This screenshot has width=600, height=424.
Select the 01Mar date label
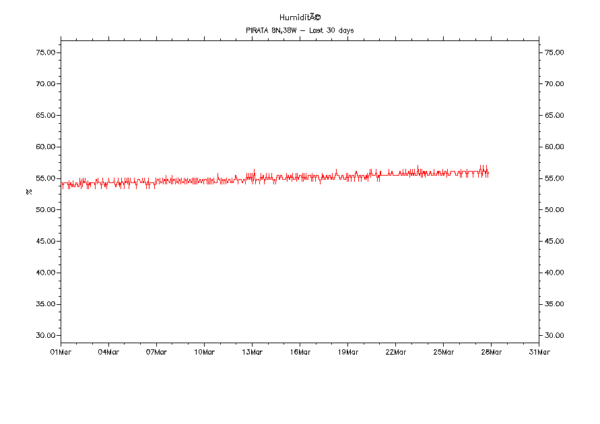point(61,351)
